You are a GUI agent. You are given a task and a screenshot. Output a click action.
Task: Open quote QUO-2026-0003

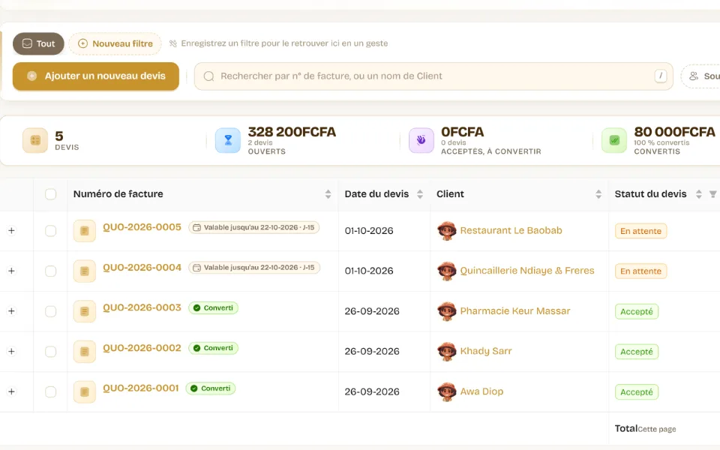142,307
